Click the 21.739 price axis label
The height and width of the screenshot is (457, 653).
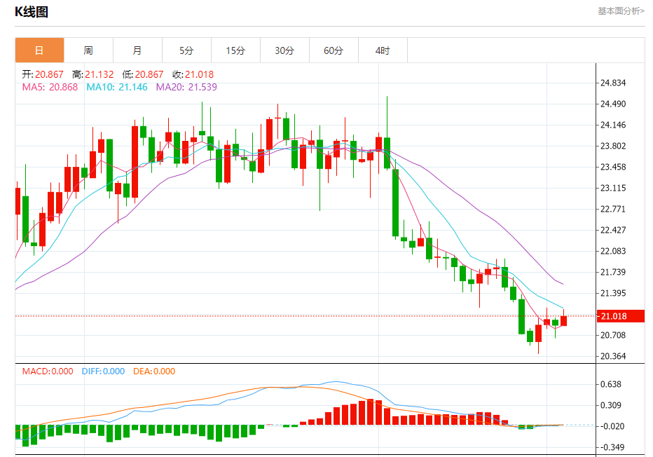point(613,272)
